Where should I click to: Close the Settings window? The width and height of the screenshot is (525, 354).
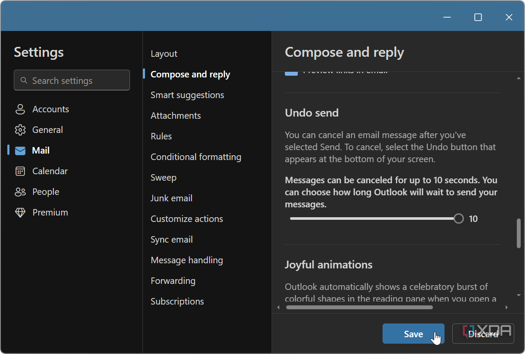509,17
